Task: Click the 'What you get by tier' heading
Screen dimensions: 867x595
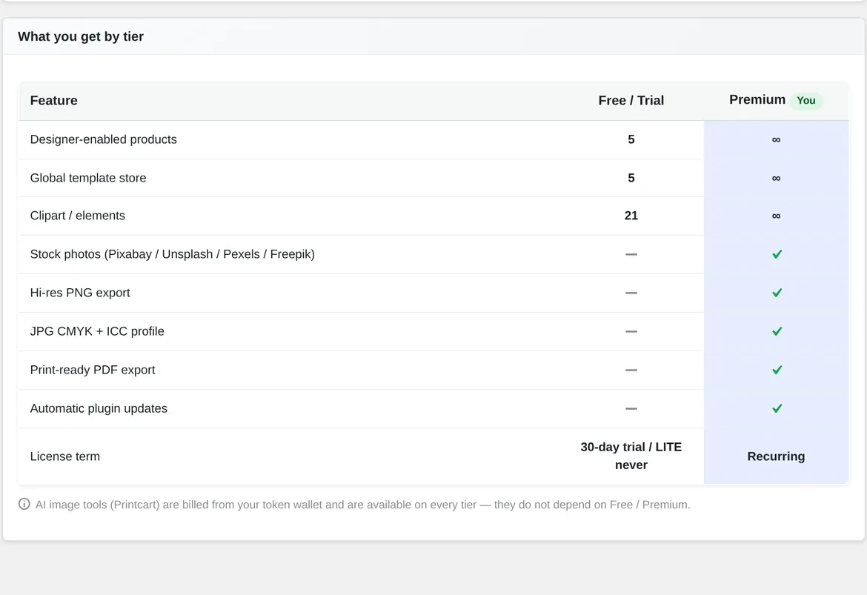Action: pyautogui.click(x=81, y=36)
